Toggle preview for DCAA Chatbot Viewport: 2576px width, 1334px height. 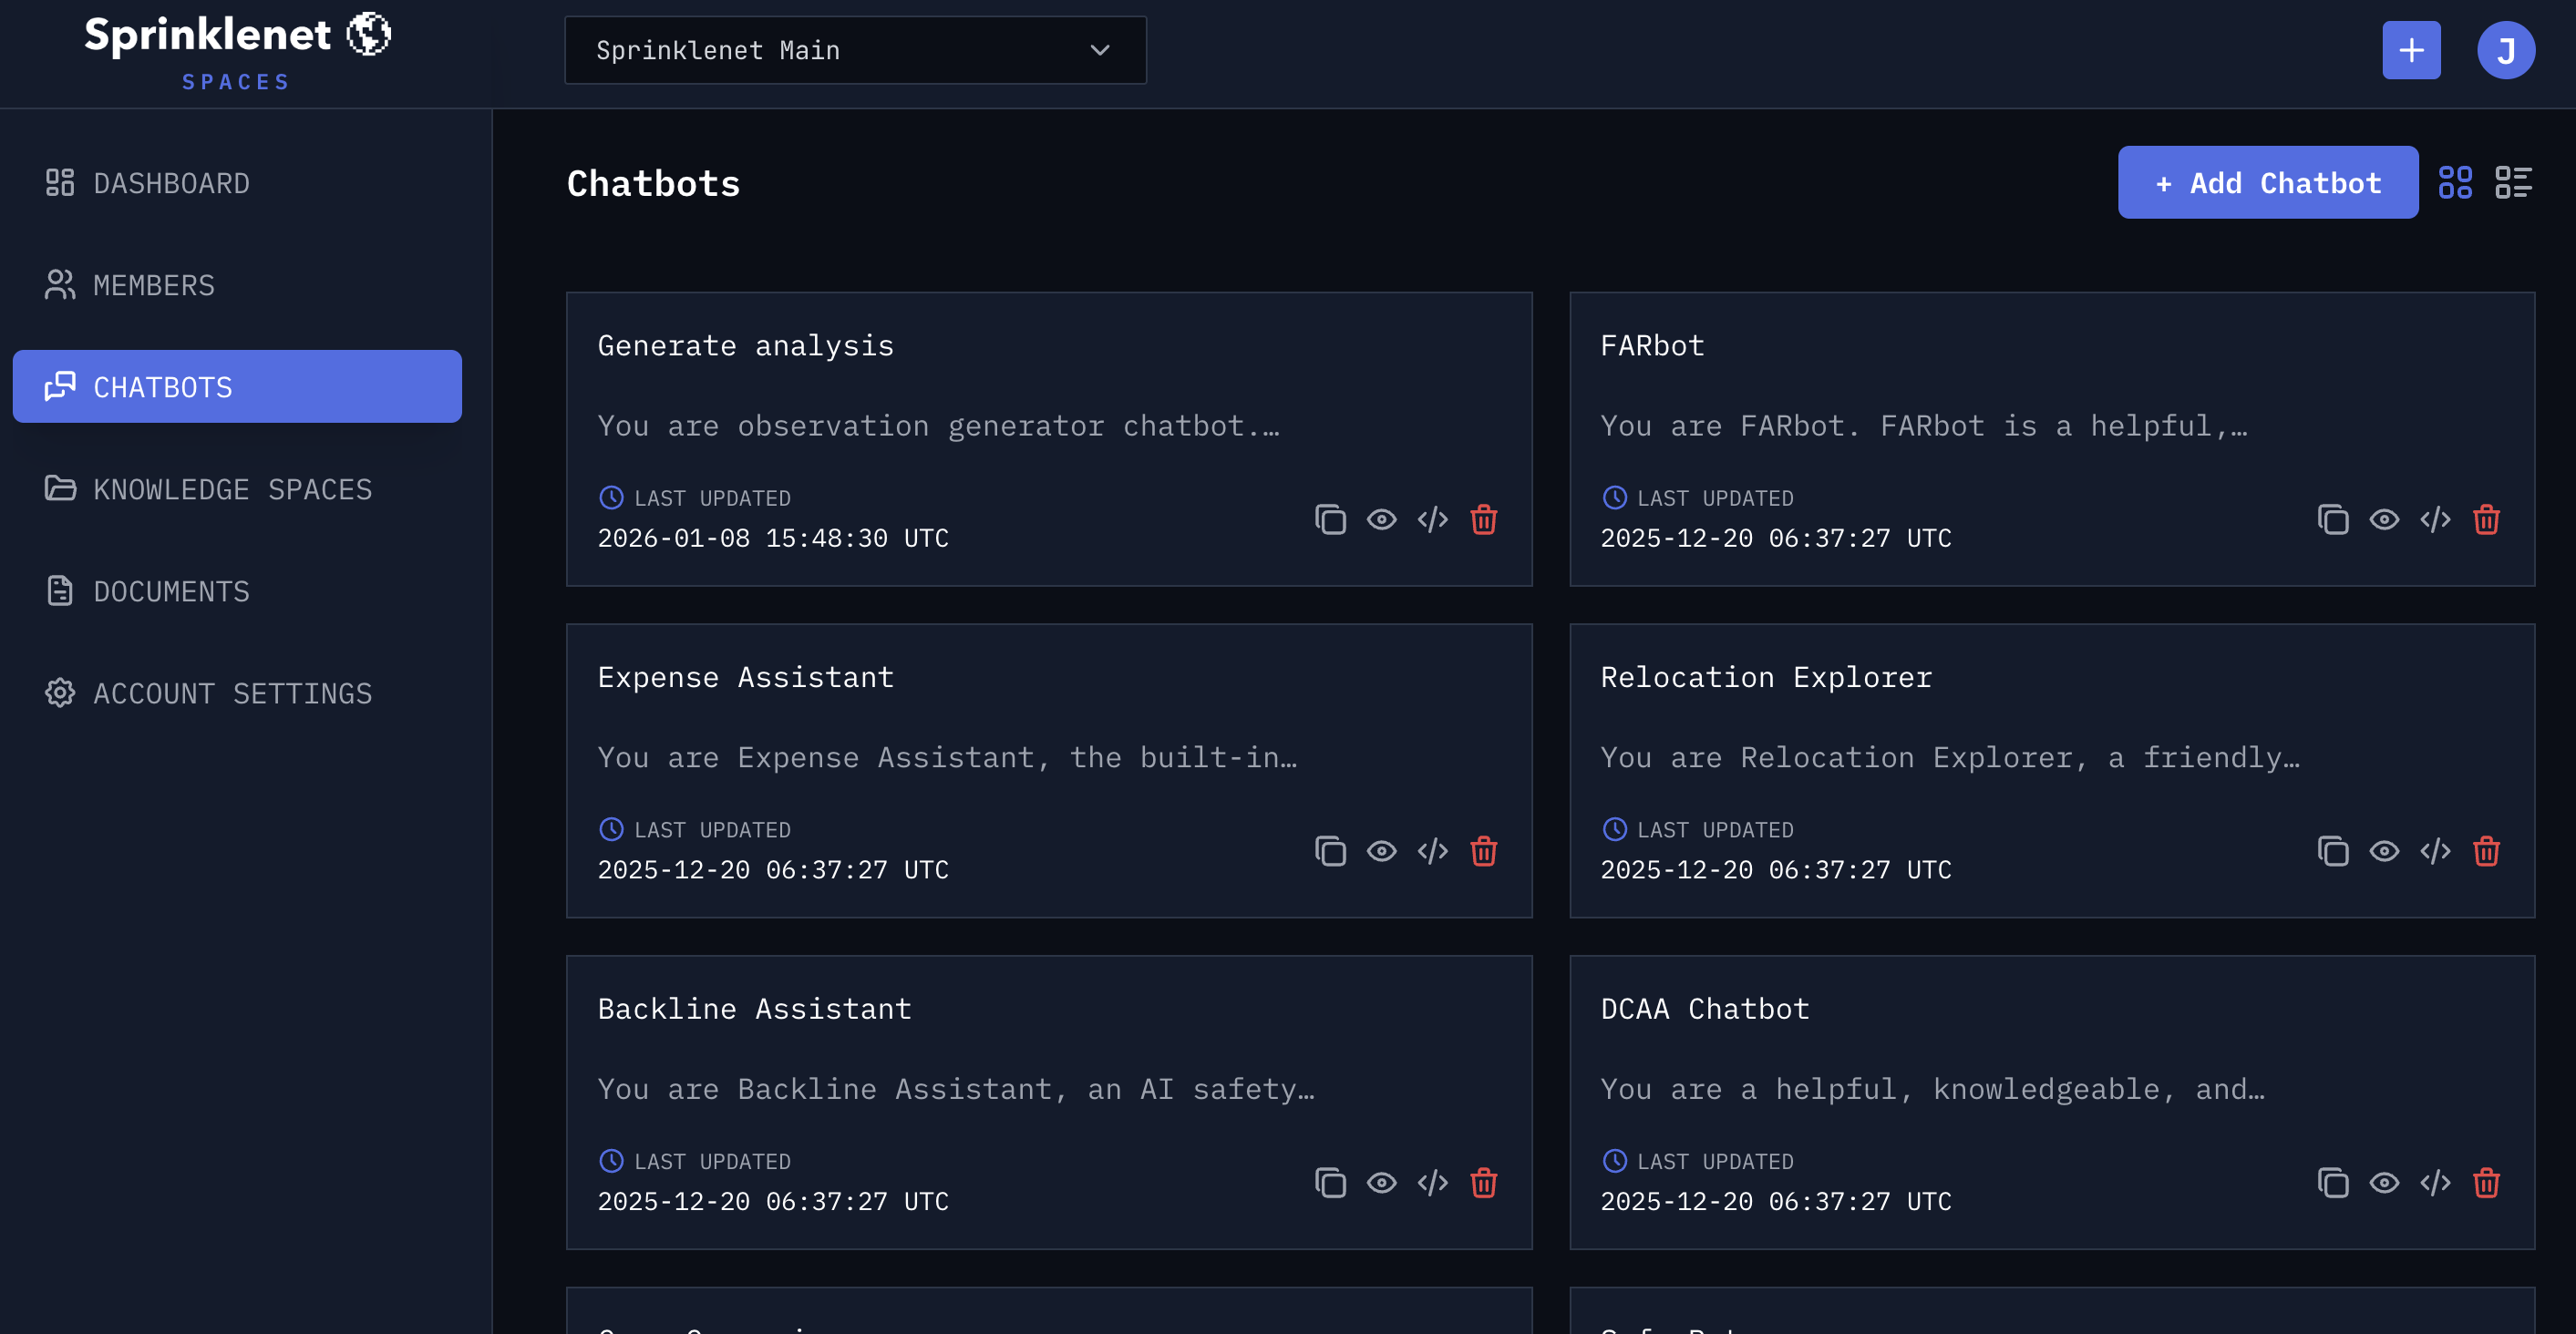[x=2384, y=1183]
